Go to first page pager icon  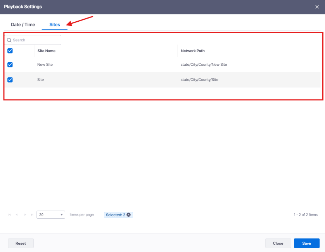(10, 215)
